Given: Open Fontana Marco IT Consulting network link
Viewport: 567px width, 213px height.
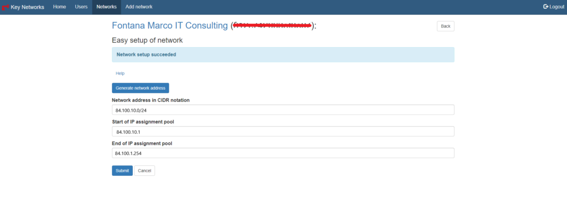Looking at the screenshot, I should click(x=170, y=25).
